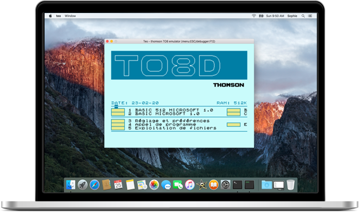Choose '5 Exploitation de fichiers'
This screenshot has width=359, height=212.
pyautogui.click(x=173, y=128)
